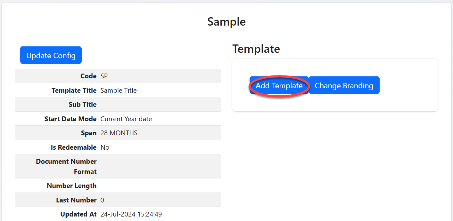Screen dimensions: 453x221
Task: Click the 28 MONTHS span value
Action: 119,133
